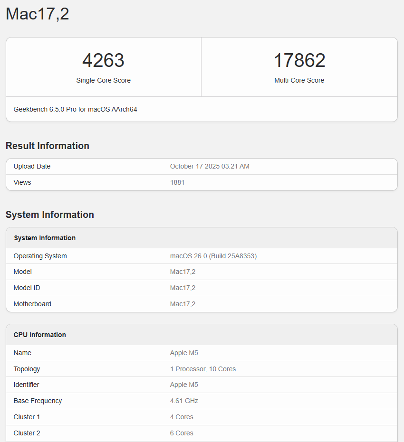Click the System Information table header
Image resolution: width=404 pixels, height=442 pixels.
(45, 238)
